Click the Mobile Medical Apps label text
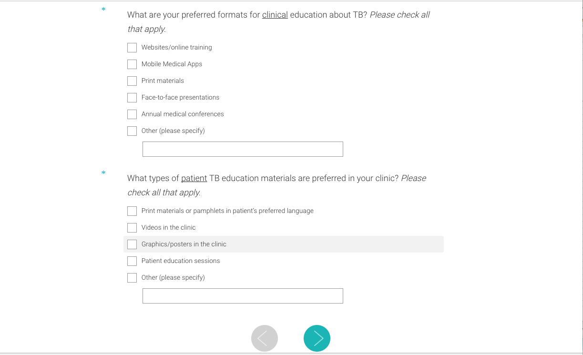583x355 pixels. (x=172, y=64)
